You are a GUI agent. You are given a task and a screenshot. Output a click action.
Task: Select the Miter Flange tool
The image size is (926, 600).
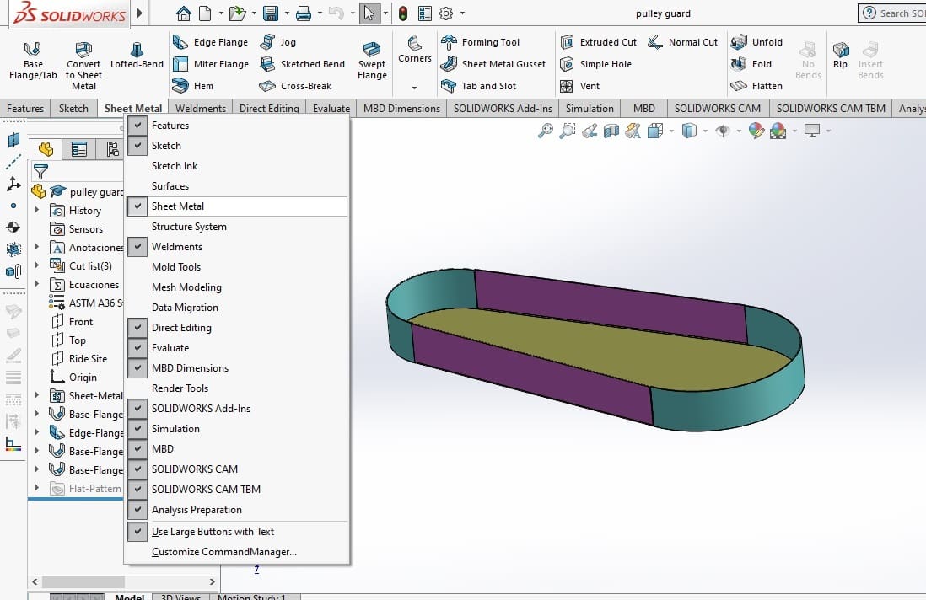click(210, 64)
